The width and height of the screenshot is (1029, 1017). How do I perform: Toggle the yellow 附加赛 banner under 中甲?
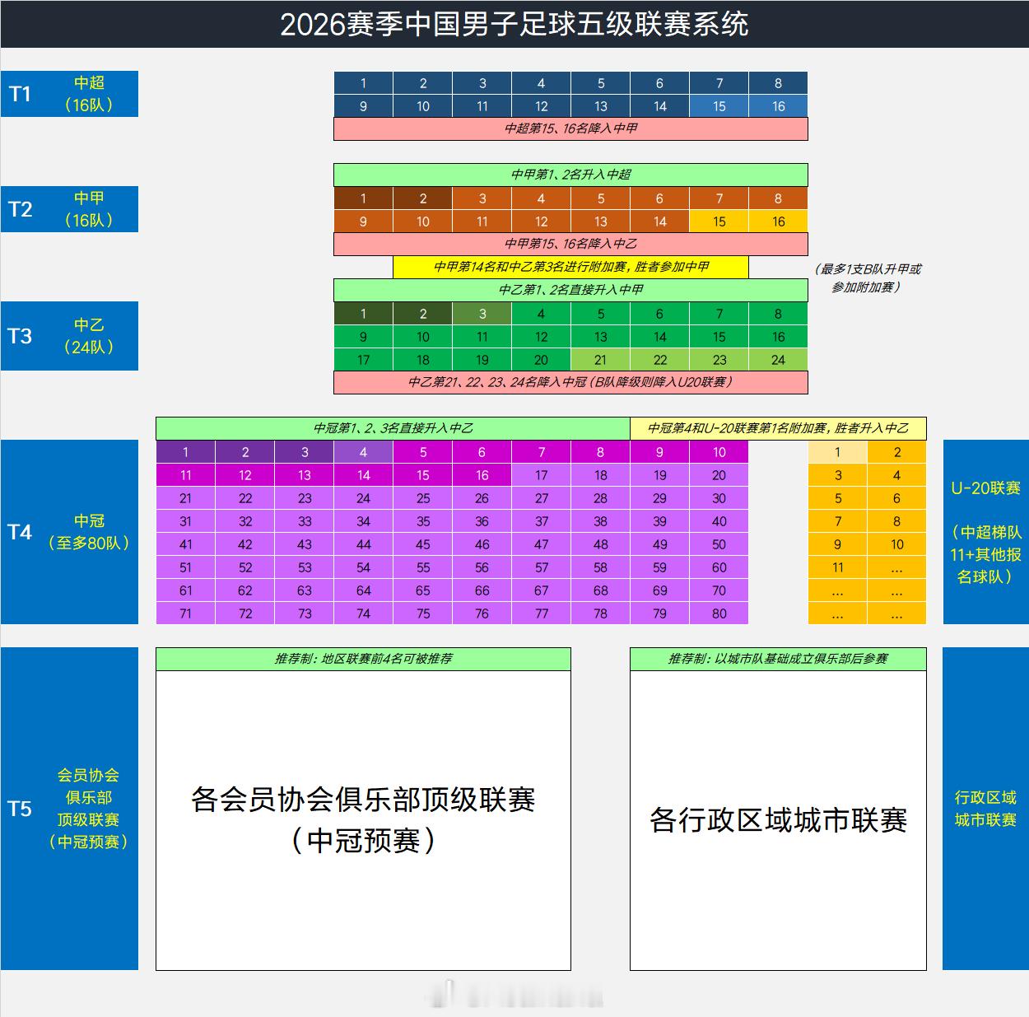click(572, 267)
